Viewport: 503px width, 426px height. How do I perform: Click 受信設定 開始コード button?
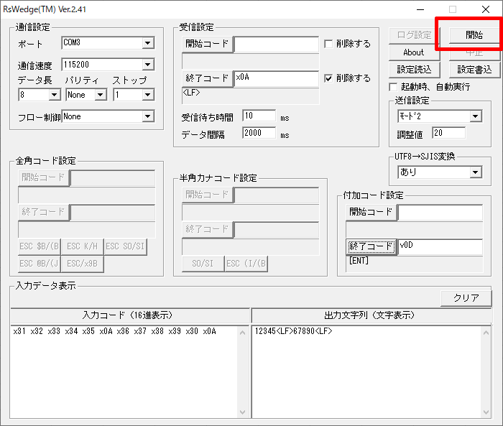[207, 44]
